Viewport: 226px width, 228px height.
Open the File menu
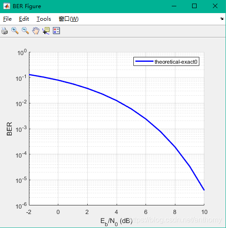(x=7, y=19)
